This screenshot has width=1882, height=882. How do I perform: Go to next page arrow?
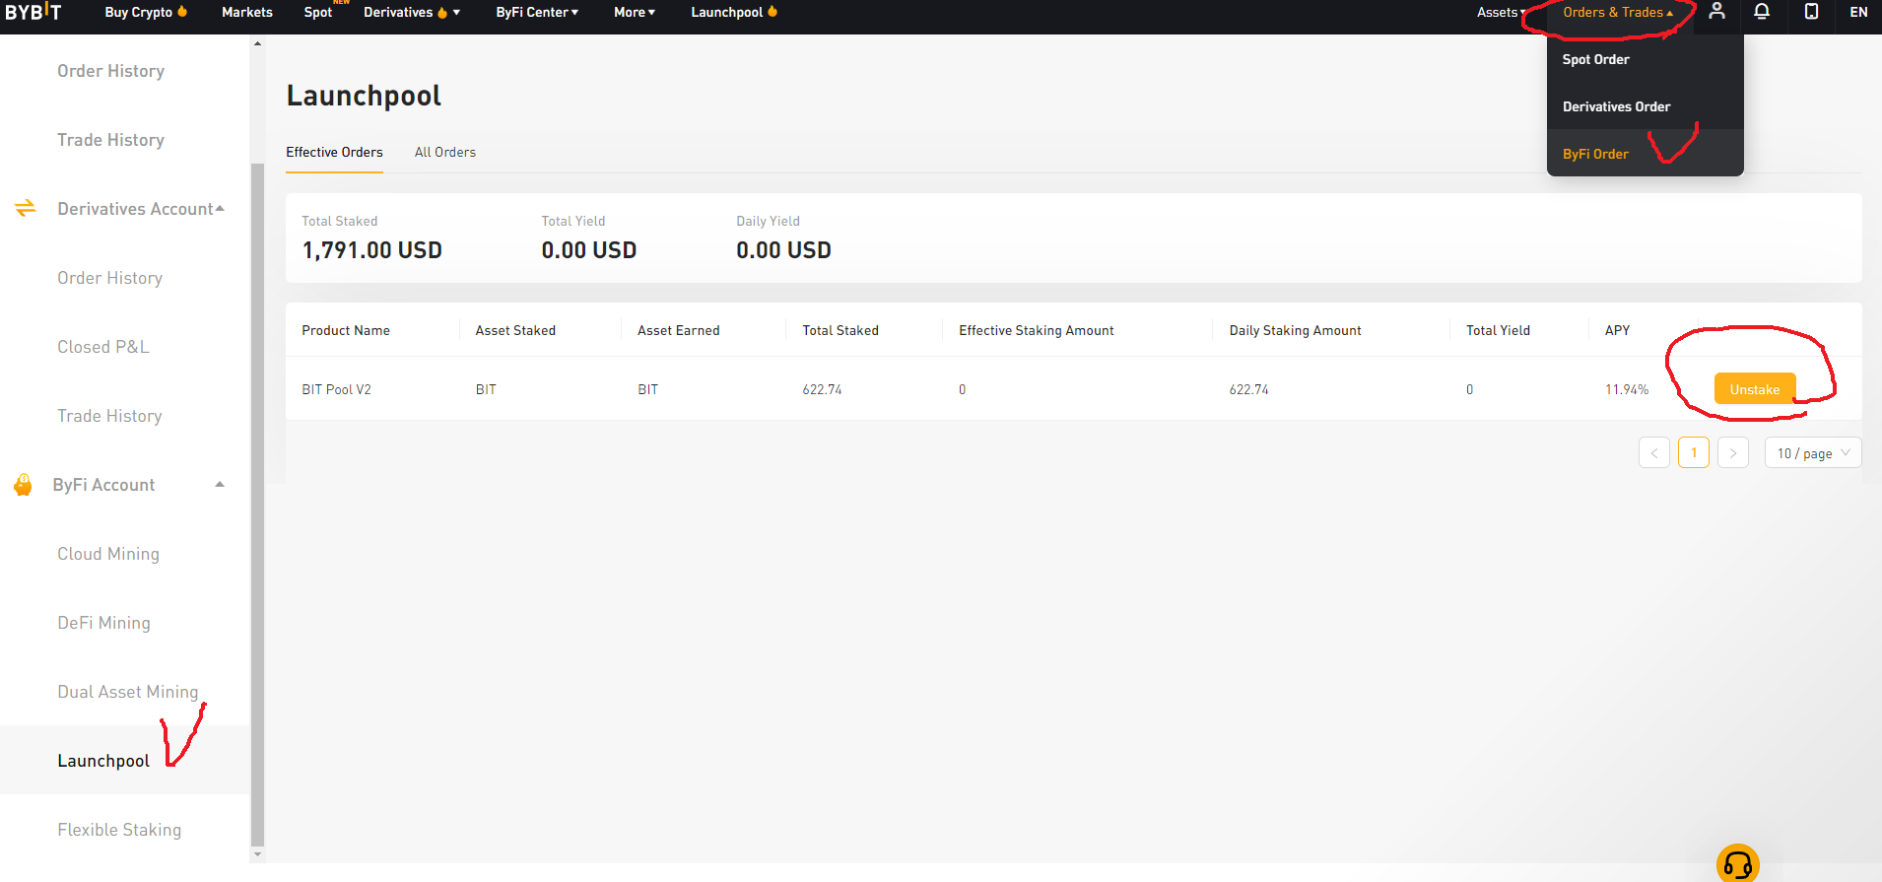(1733, 453)
